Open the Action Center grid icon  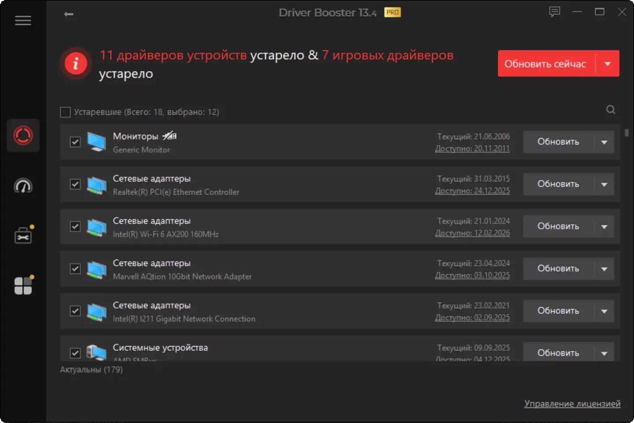tap(23, 285)
